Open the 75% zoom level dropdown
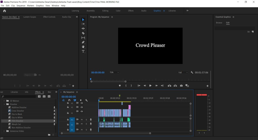 [114, 72]
